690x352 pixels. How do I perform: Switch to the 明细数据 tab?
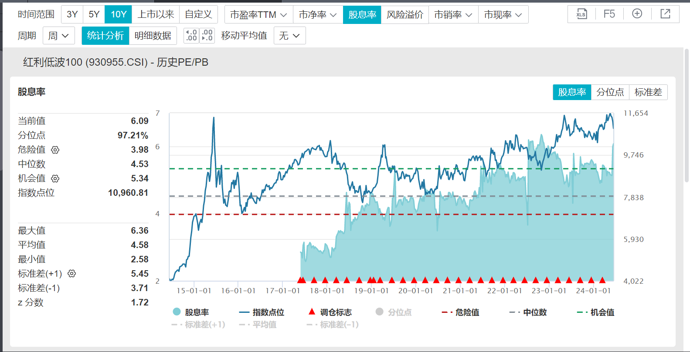153,36
